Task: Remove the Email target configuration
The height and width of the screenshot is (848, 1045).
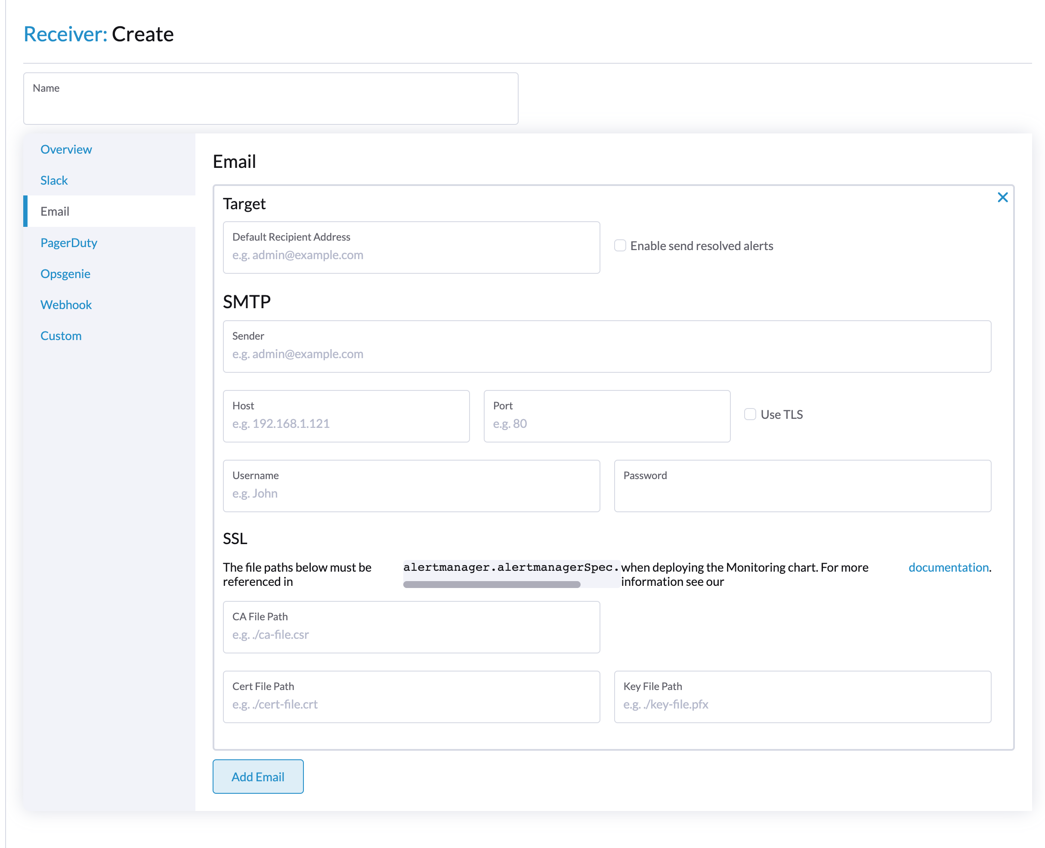Action: [1003, 197]
